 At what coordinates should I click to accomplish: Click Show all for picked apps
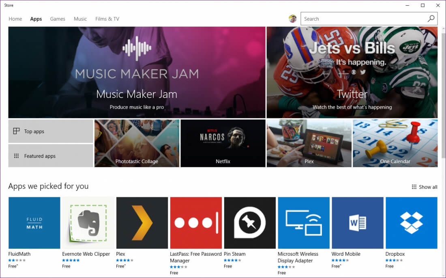[x=425, y=187]
